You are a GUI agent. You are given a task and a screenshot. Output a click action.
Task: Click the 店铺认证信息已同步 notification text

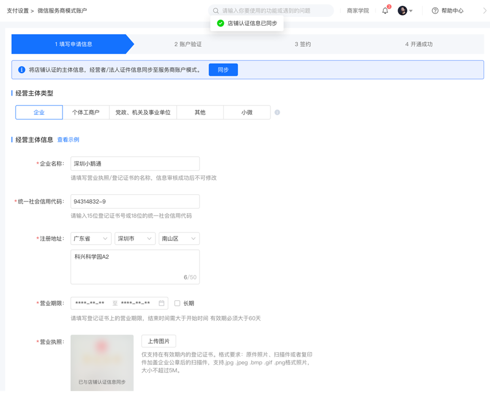click(x=252, y=23)
